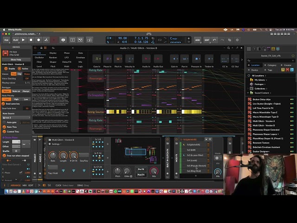The image size is (297, 223).
Task: Toggle the Control Thru checkbox
Action: (x=4, y=131)
